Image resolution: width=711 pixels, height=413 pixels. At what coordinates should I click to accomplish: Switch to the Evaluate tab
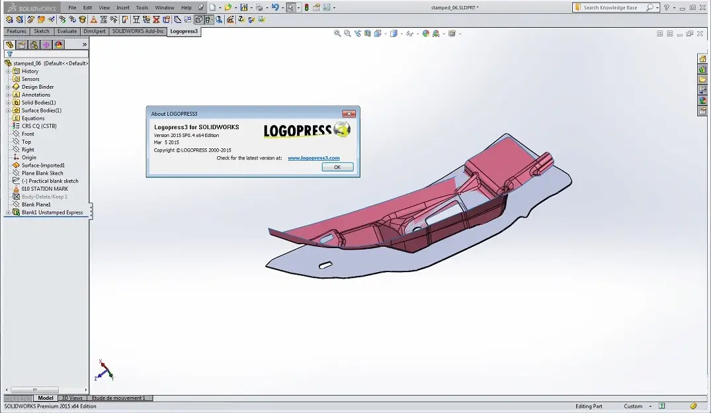click(x=67, y=31)
